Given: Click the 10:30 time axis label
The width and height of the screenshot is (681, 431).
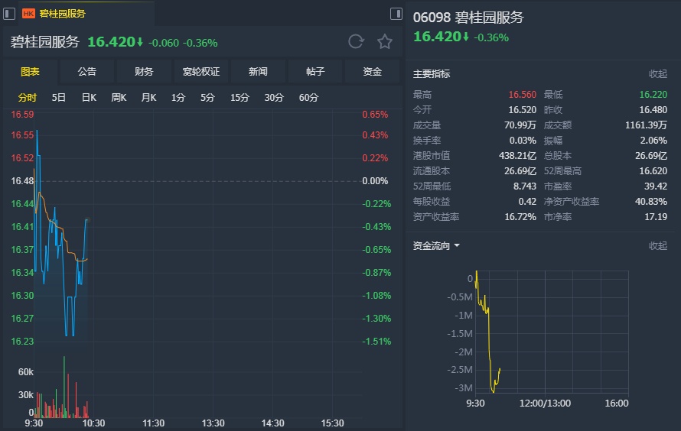Looking at the screenshot, I should point(93,423).
